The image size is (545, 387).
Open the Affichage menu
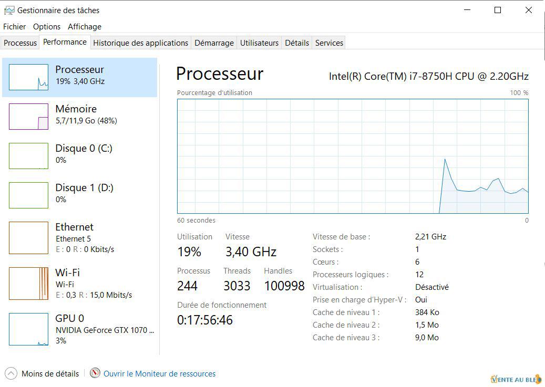pyautogui.click(x=85, y=26)
